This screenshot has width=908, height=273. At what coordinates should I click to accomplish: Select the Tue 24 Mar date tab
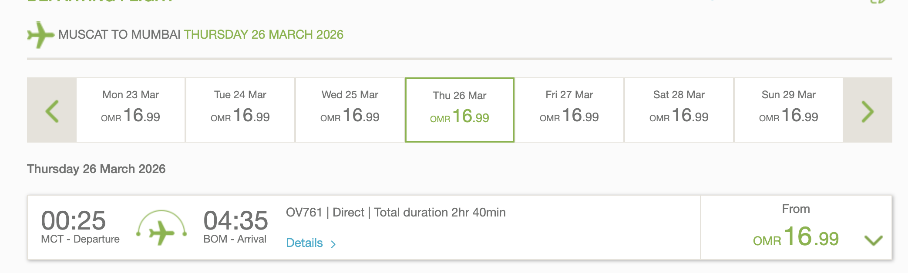tap(240, 110)
